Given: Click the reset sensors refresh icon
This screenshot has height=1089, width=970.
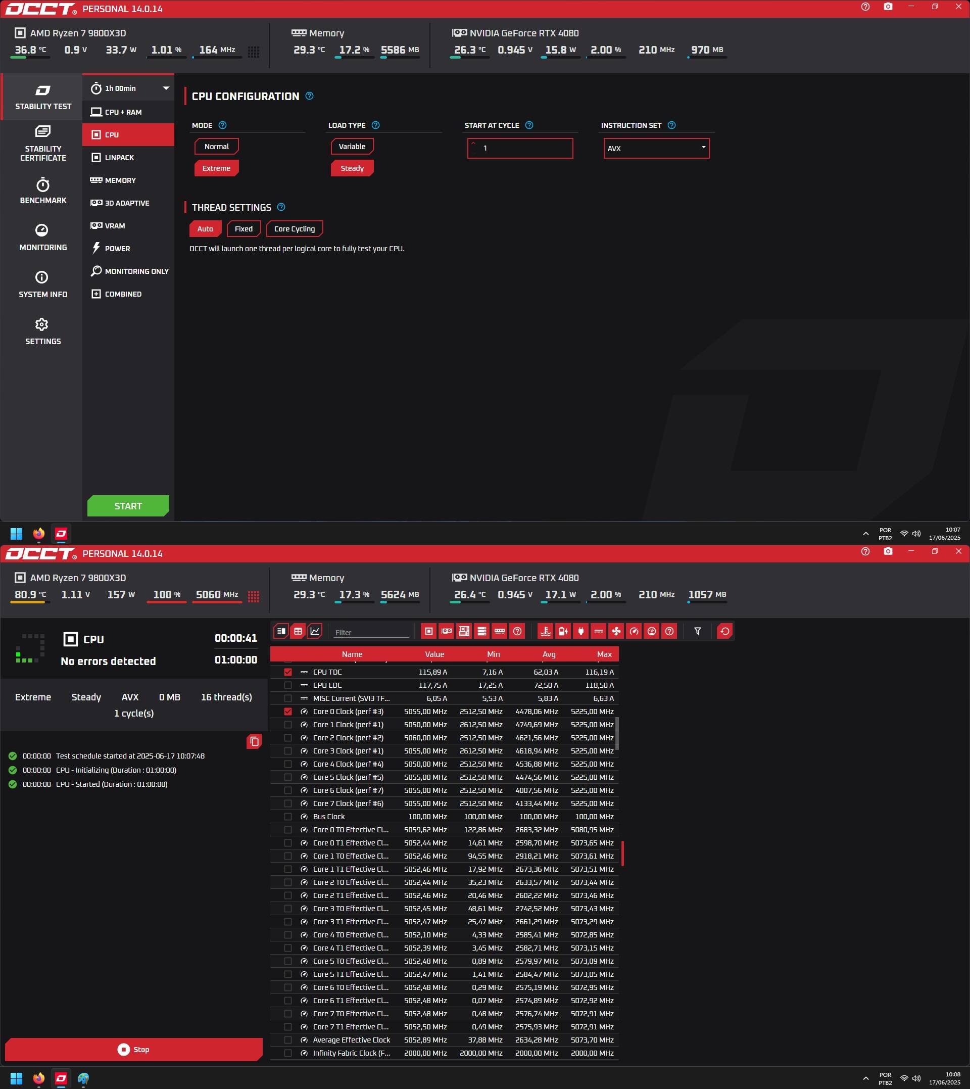Looking at the screenshot, I should [x=725, y=631].
